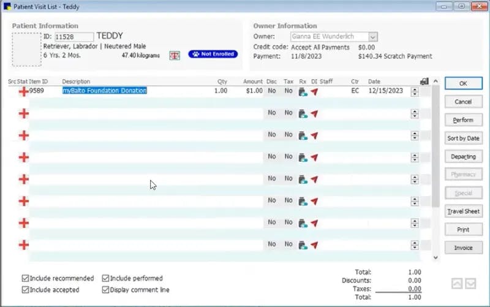Click the Sort by Date button

click(x=464, y=138)
